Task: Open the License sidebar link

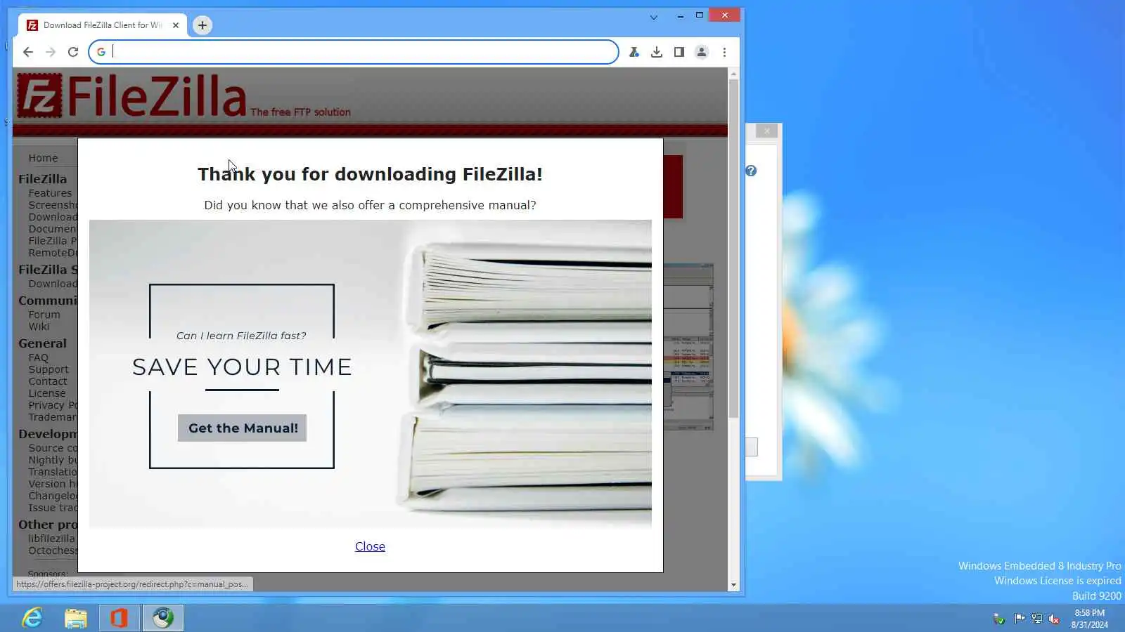Action: coord(47,393)
